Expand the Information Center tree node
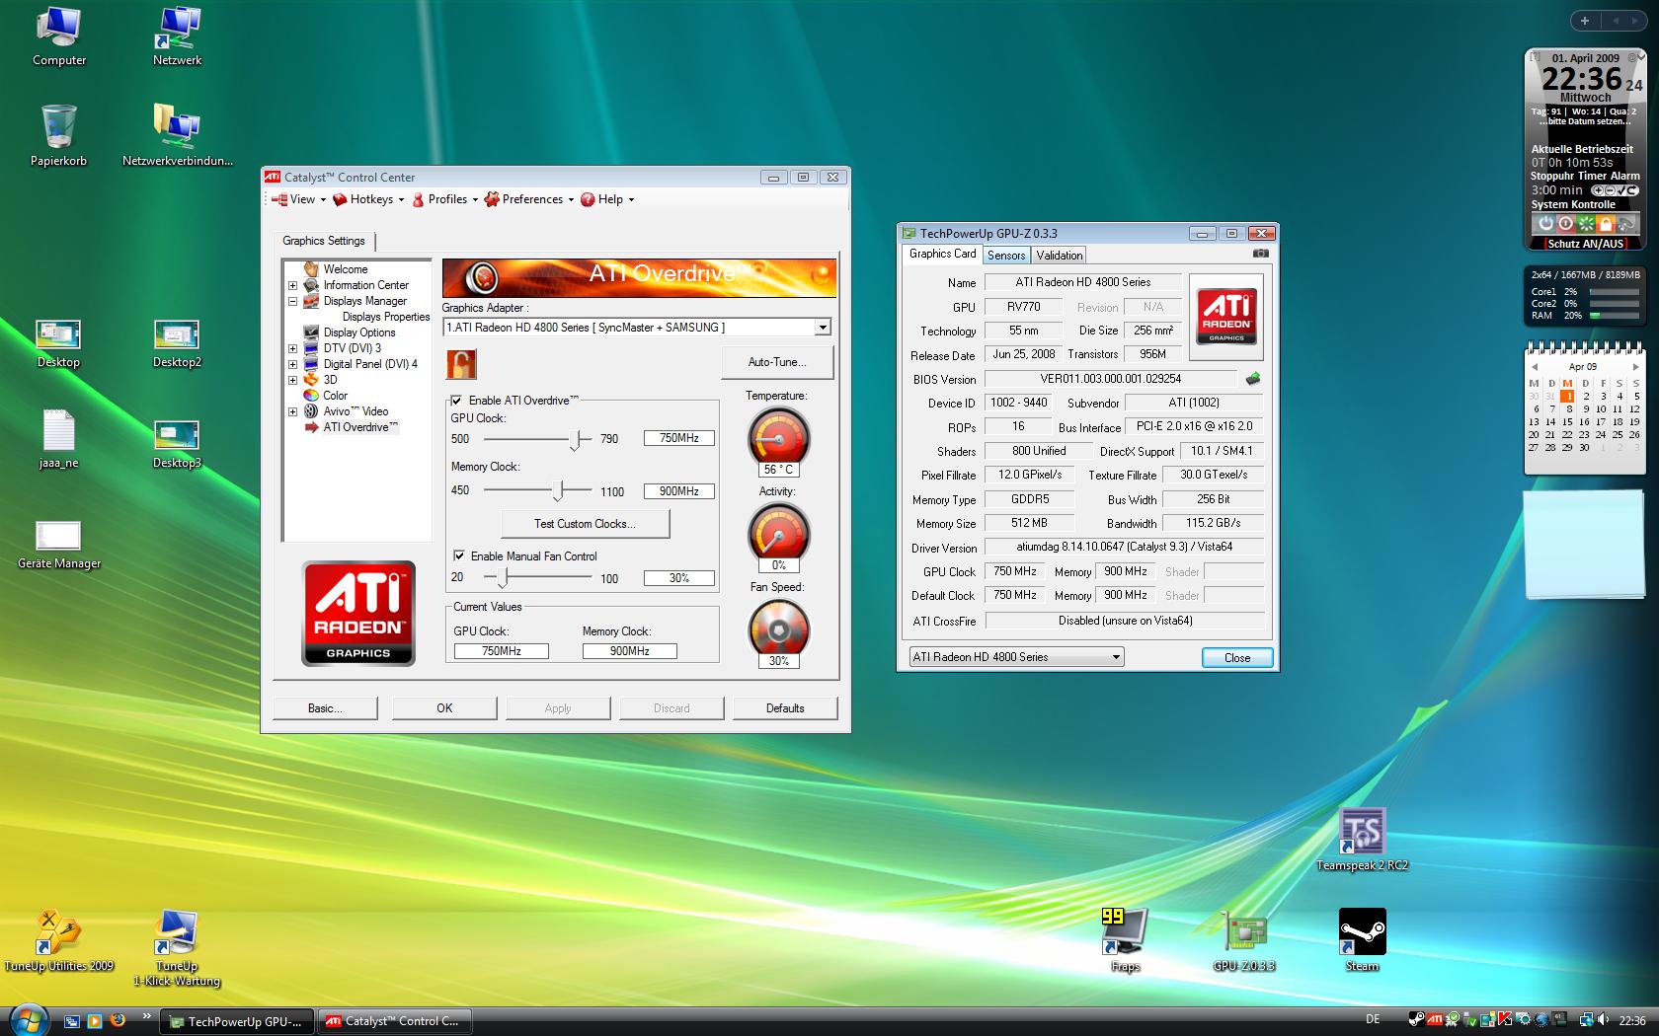 (x=292, y=285)
